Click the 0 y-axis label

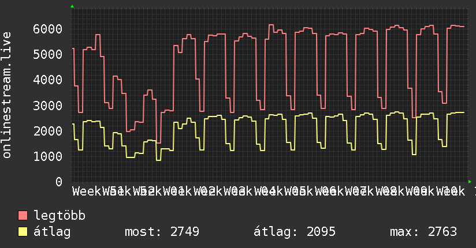[x=59, y=182]
